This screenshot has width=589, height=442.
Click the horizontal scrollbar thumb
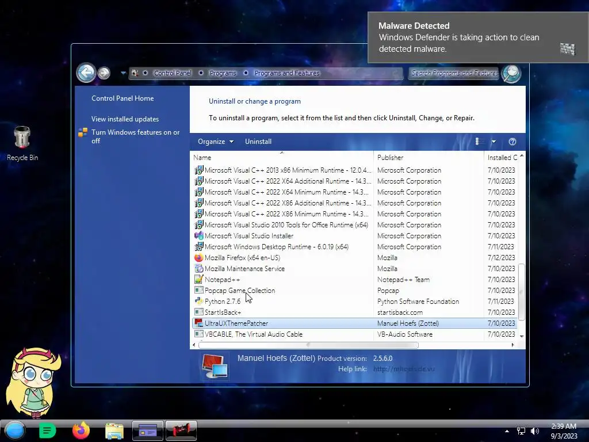click(x=308, y=345)
